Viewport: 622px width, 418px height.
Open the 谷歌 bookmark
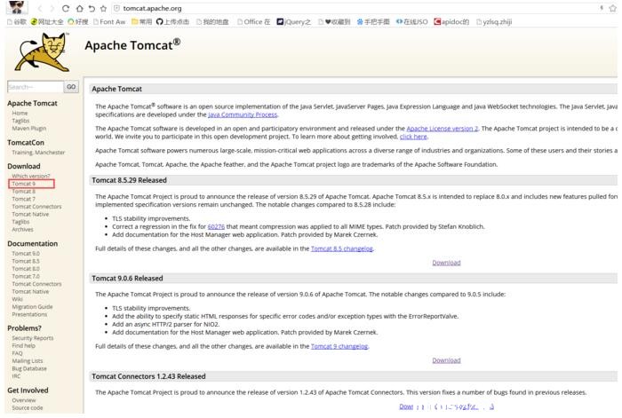click(17, 22)
